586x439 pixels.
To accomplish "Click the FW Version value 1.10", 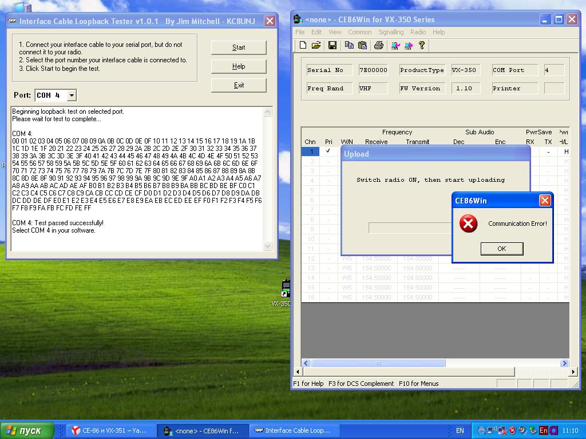I will (x=466, y=88).
